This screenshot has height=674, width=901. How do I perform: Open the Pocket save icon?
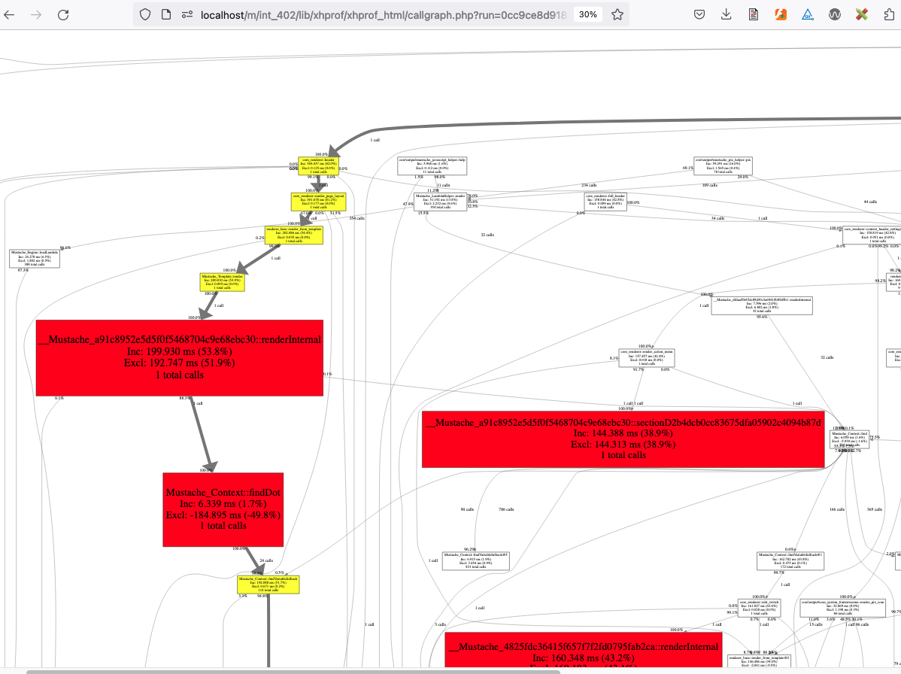699,15
